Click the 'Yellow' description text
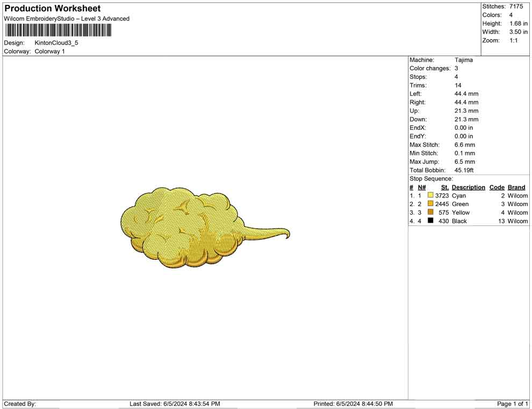The height and width of the screenshot is (409, 532). tap(461, 213)
